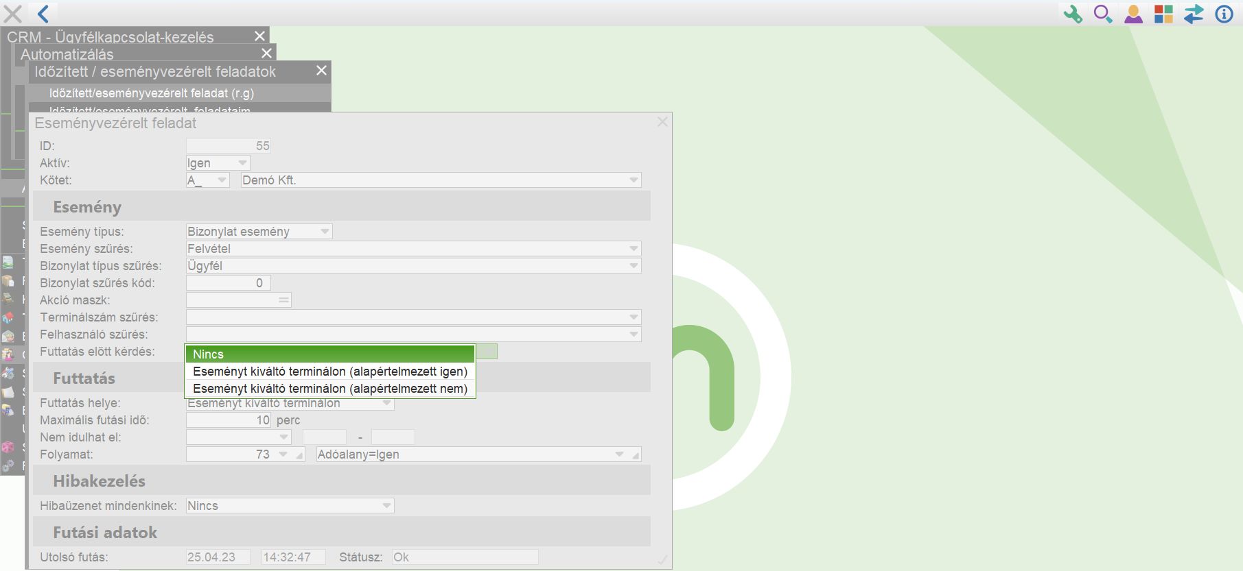
Task: Click the gray gears icon in the left sidebar
Action: point(8,465)
